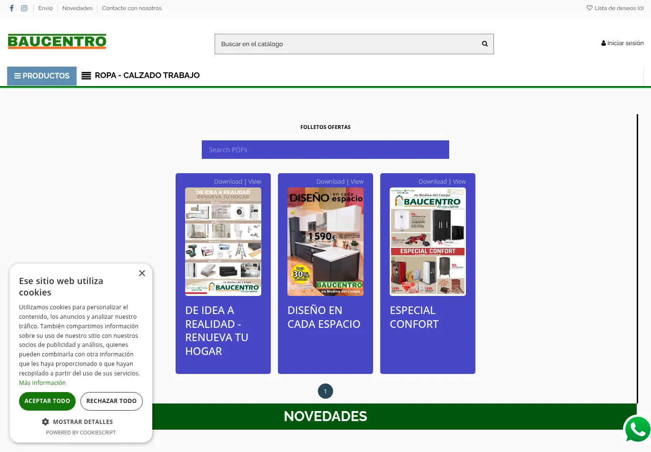Viewport: 651px width, 452px height.
Task: View the ESPECIAL CONFORT catalog thumbnail
Action: coord(427,241)
